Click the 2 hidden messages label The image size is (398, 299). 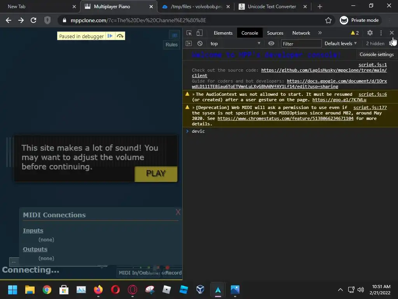(375, 44)
